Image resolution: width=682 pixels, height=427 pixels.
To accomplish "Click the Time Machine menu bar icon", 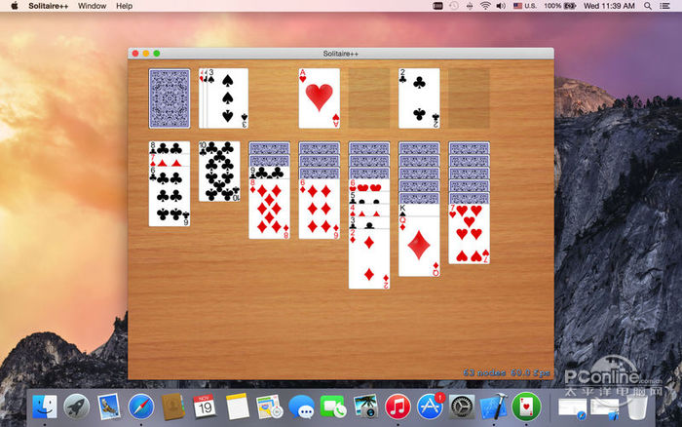I will pos(454,6).
